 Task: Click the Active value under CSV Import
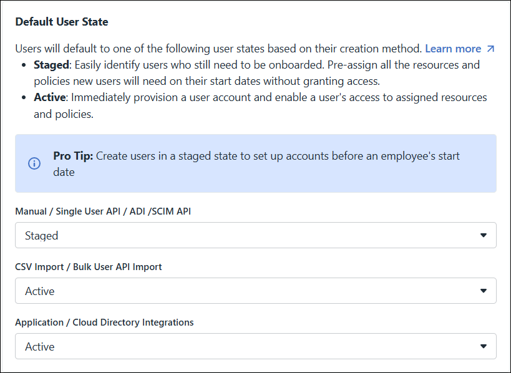[x=40, y=291]
